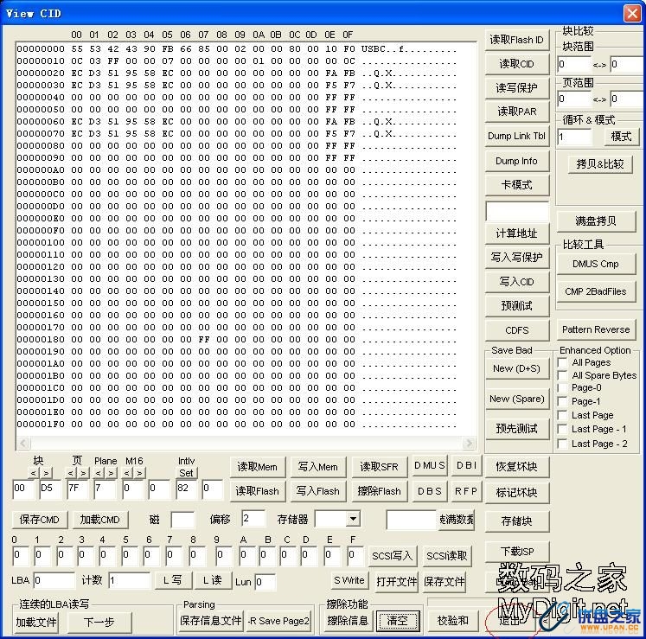The width and height of the screenshot is (646, 639).
Task: Click the 保存CMD button
Action: point(40,520)
